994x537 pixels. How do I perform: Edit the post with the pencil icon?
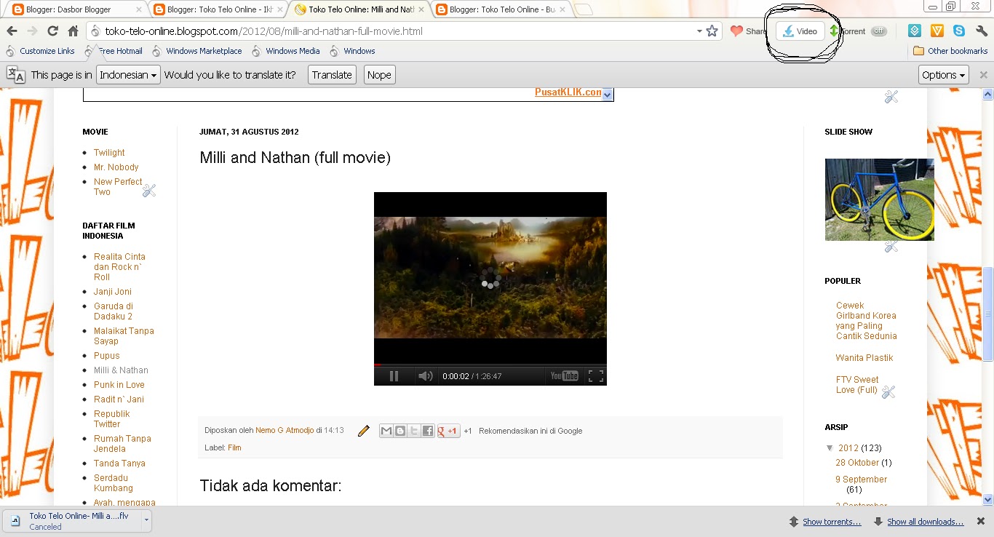click(364, 431)
